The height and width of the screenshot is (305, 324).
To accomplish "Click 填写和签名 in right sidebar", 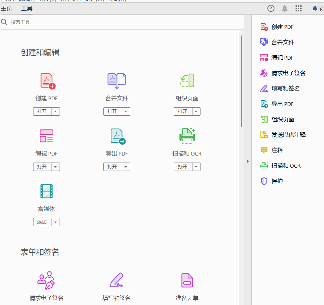I will [280, 88].
